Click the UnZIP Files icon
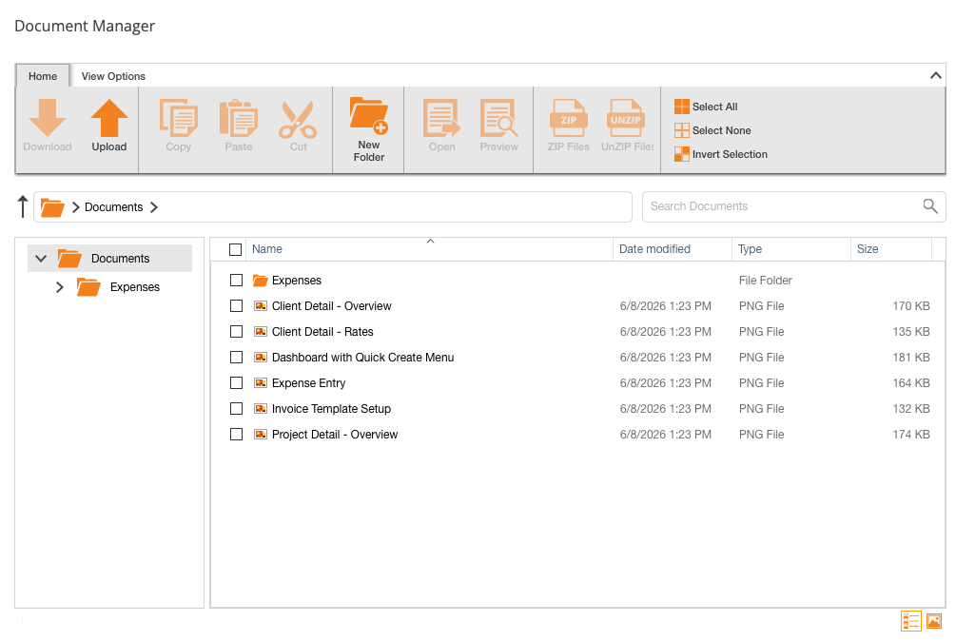 tap(626, 118)
